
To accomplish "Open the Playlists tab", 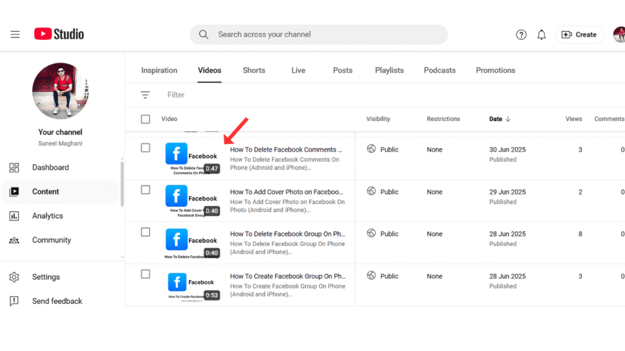I will (x=389, y=70).
